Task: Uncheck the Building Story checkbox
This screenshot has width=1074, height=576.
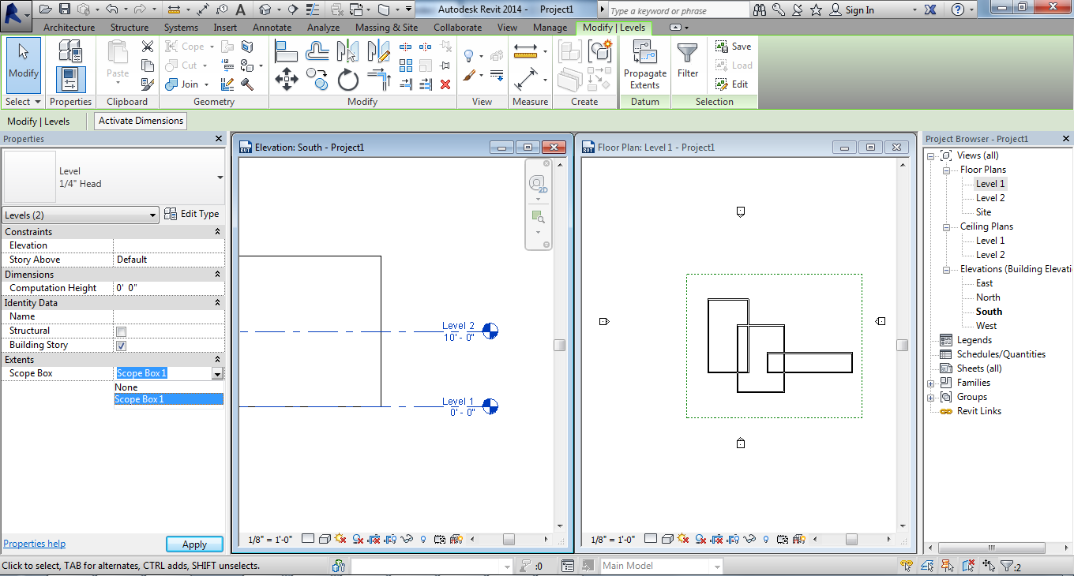Action: click(121, 346)
